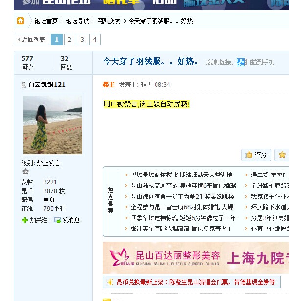Go back with 返回列表 button
289x301 pixels.
pos(31,40)
